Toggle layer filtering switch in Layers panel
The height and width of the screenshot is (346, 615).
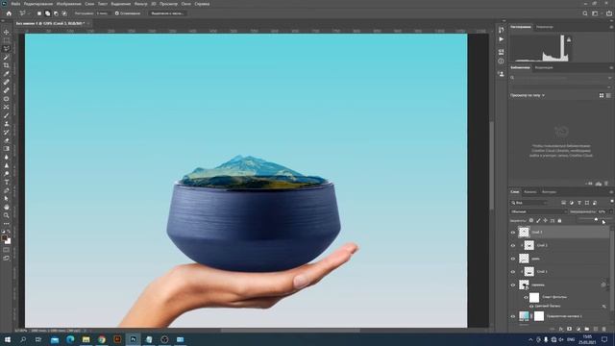(611, 202)
